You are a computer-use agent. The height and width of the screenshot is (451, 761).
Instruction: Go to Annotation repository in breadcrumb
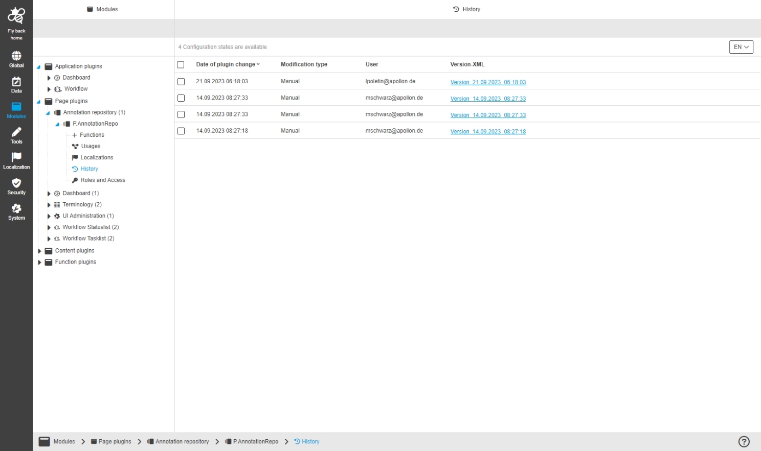pos(178,442)
